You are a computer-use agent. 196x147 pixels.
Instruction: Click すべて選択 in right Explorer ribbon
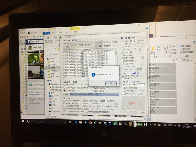click(186, 46)
